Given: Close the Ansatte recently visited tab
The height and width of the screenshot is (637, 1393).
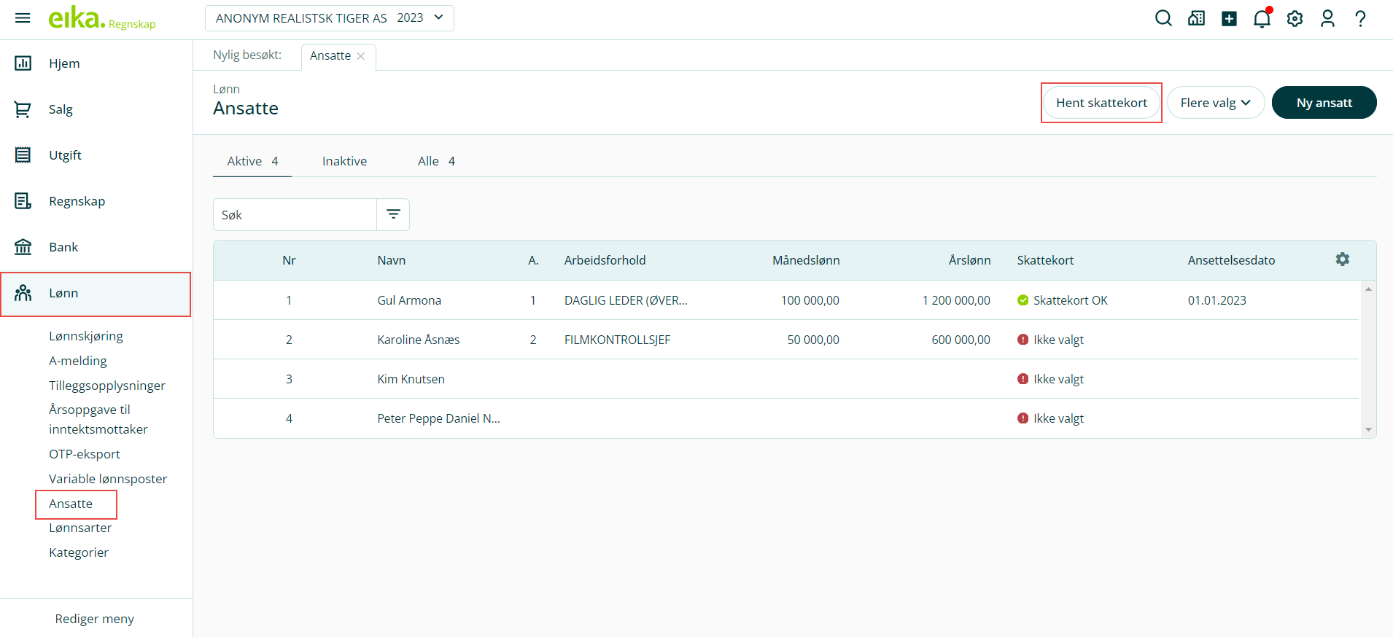Looking at the screenshot, I should tap(361, 56).
